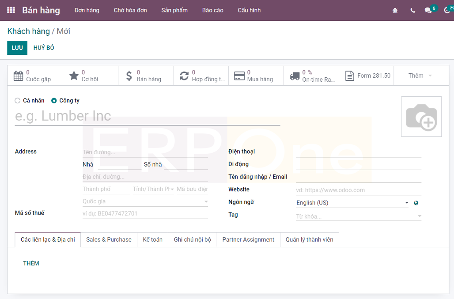
Task: Open the activities clock icon
Action: (x=447, y=11)
